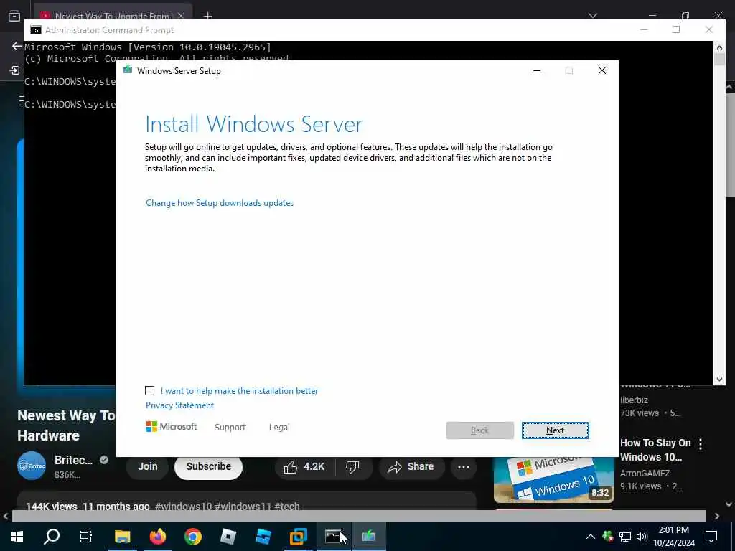Viewport: 735px width, 551px height.
Task: Click the dislike thumbs-down icon
Action: coord(352,466)
